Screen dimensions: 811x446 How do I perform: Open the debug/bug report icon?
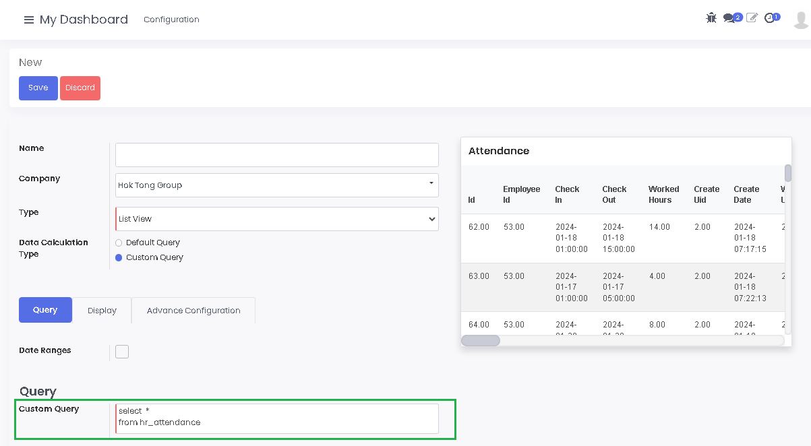(711, 18)
